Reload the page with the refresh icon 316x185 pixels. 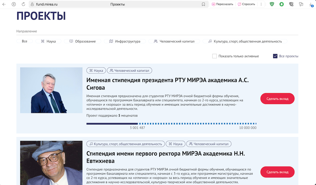point(23,4)
